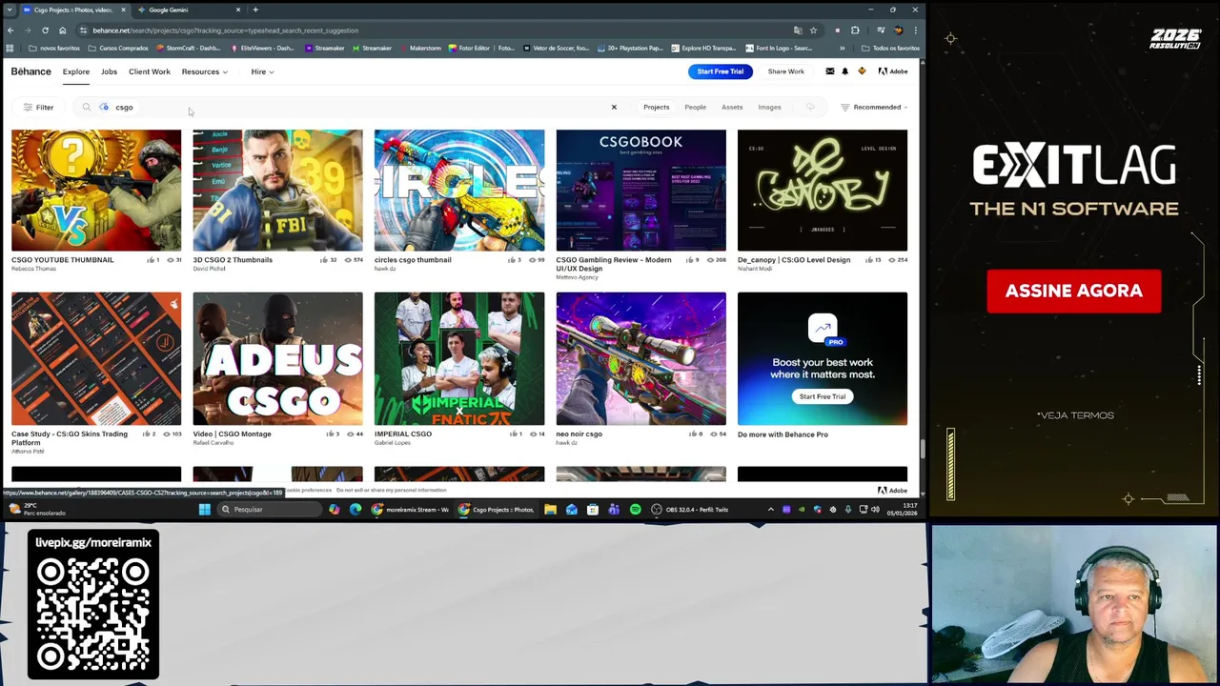The image size is (1220, 686).
Task: Open the 'Fotor Editor' bookmark
Action: click(x=482, y=48)
